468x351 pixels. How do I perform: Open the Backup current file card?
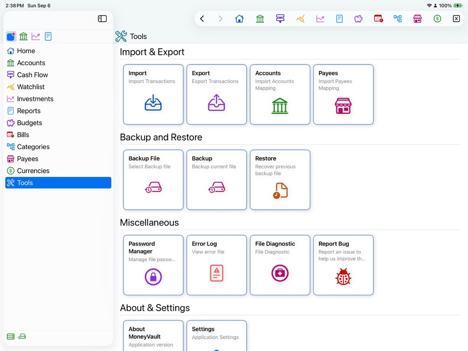pyautogui.click(x=216, y=179)
